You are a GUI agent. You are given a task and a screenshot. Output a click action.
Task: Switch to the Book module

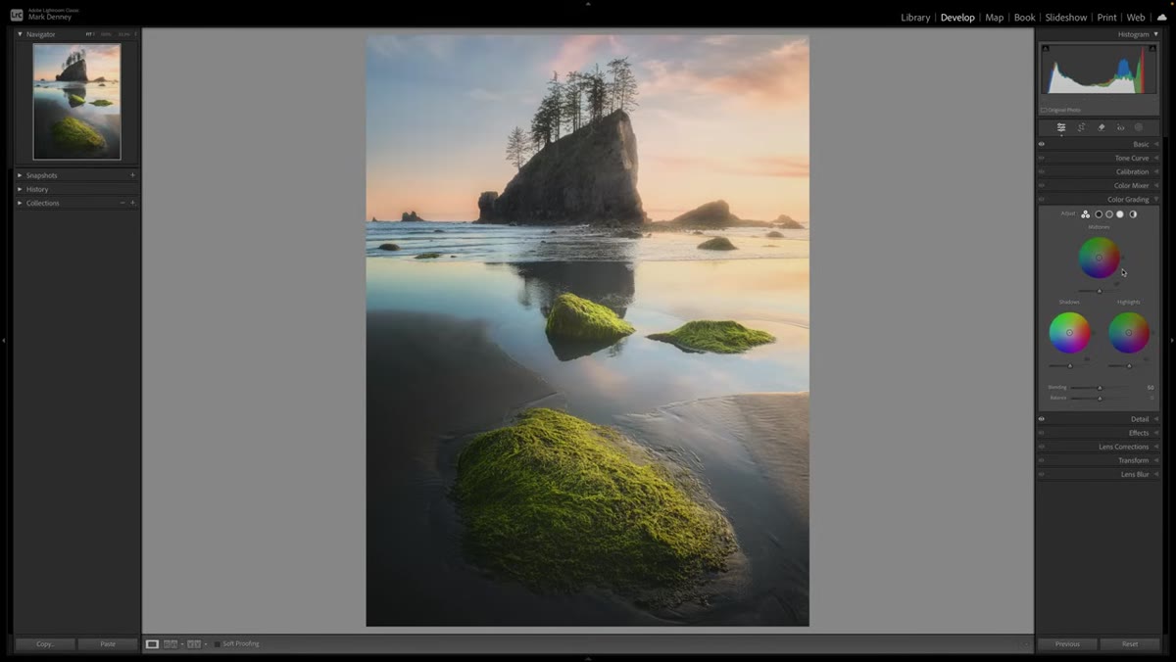[1024, 18]
